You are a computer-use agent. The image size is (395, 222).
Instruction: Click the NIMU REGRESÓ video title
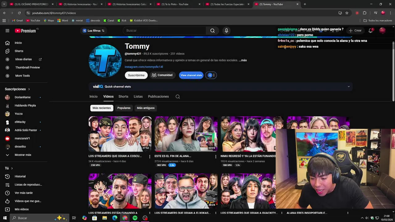coord(248,156)
